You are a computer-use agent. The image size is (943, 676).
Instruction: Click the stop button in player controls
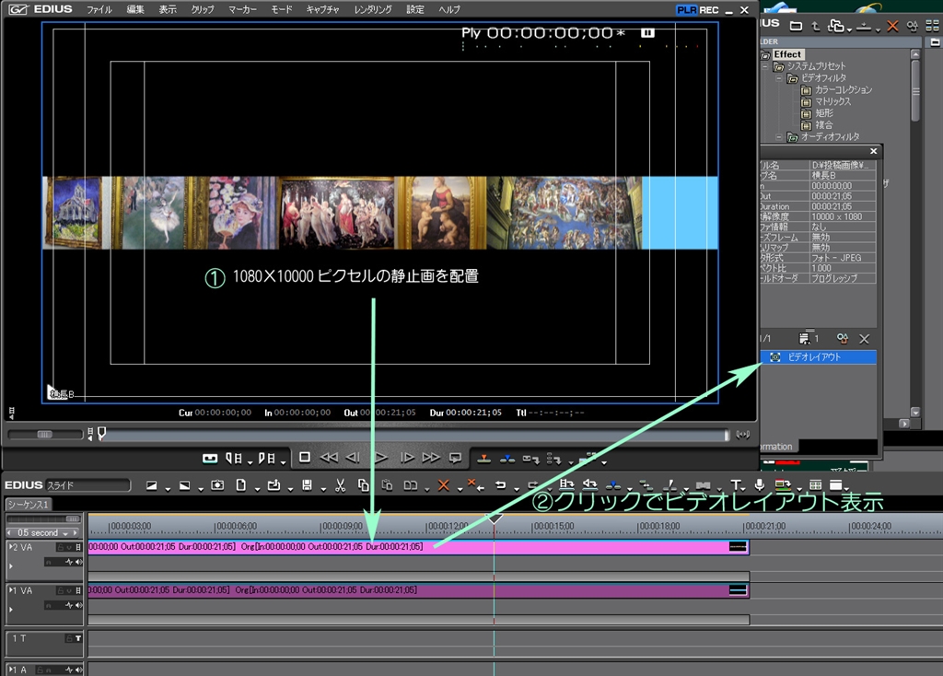pos(305,458)
